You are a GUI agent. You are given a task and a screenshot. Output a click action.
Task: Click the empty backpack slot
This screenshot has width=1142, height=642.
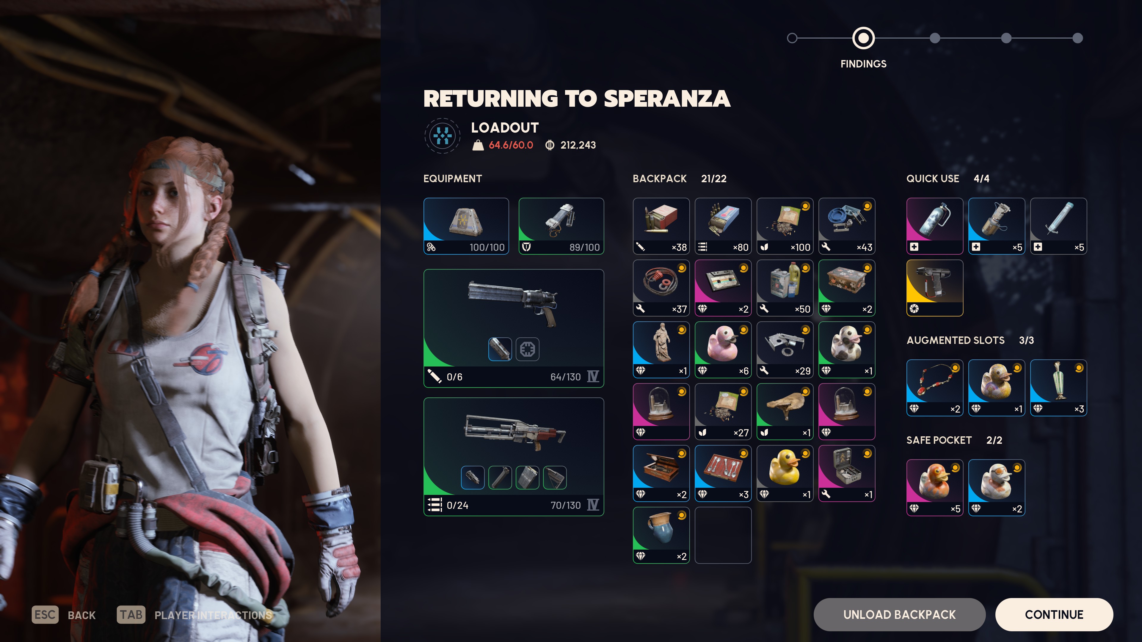pos(723,535)
